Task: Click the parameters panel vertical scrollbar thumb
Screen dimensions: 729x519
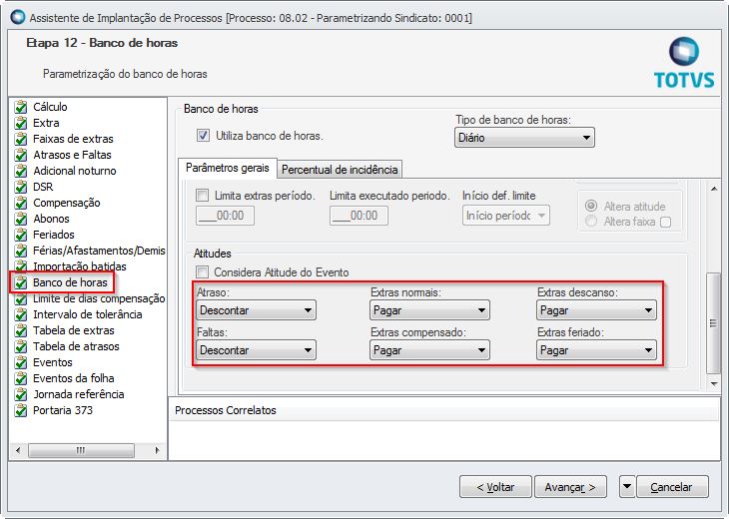Action: pos(713,323)
